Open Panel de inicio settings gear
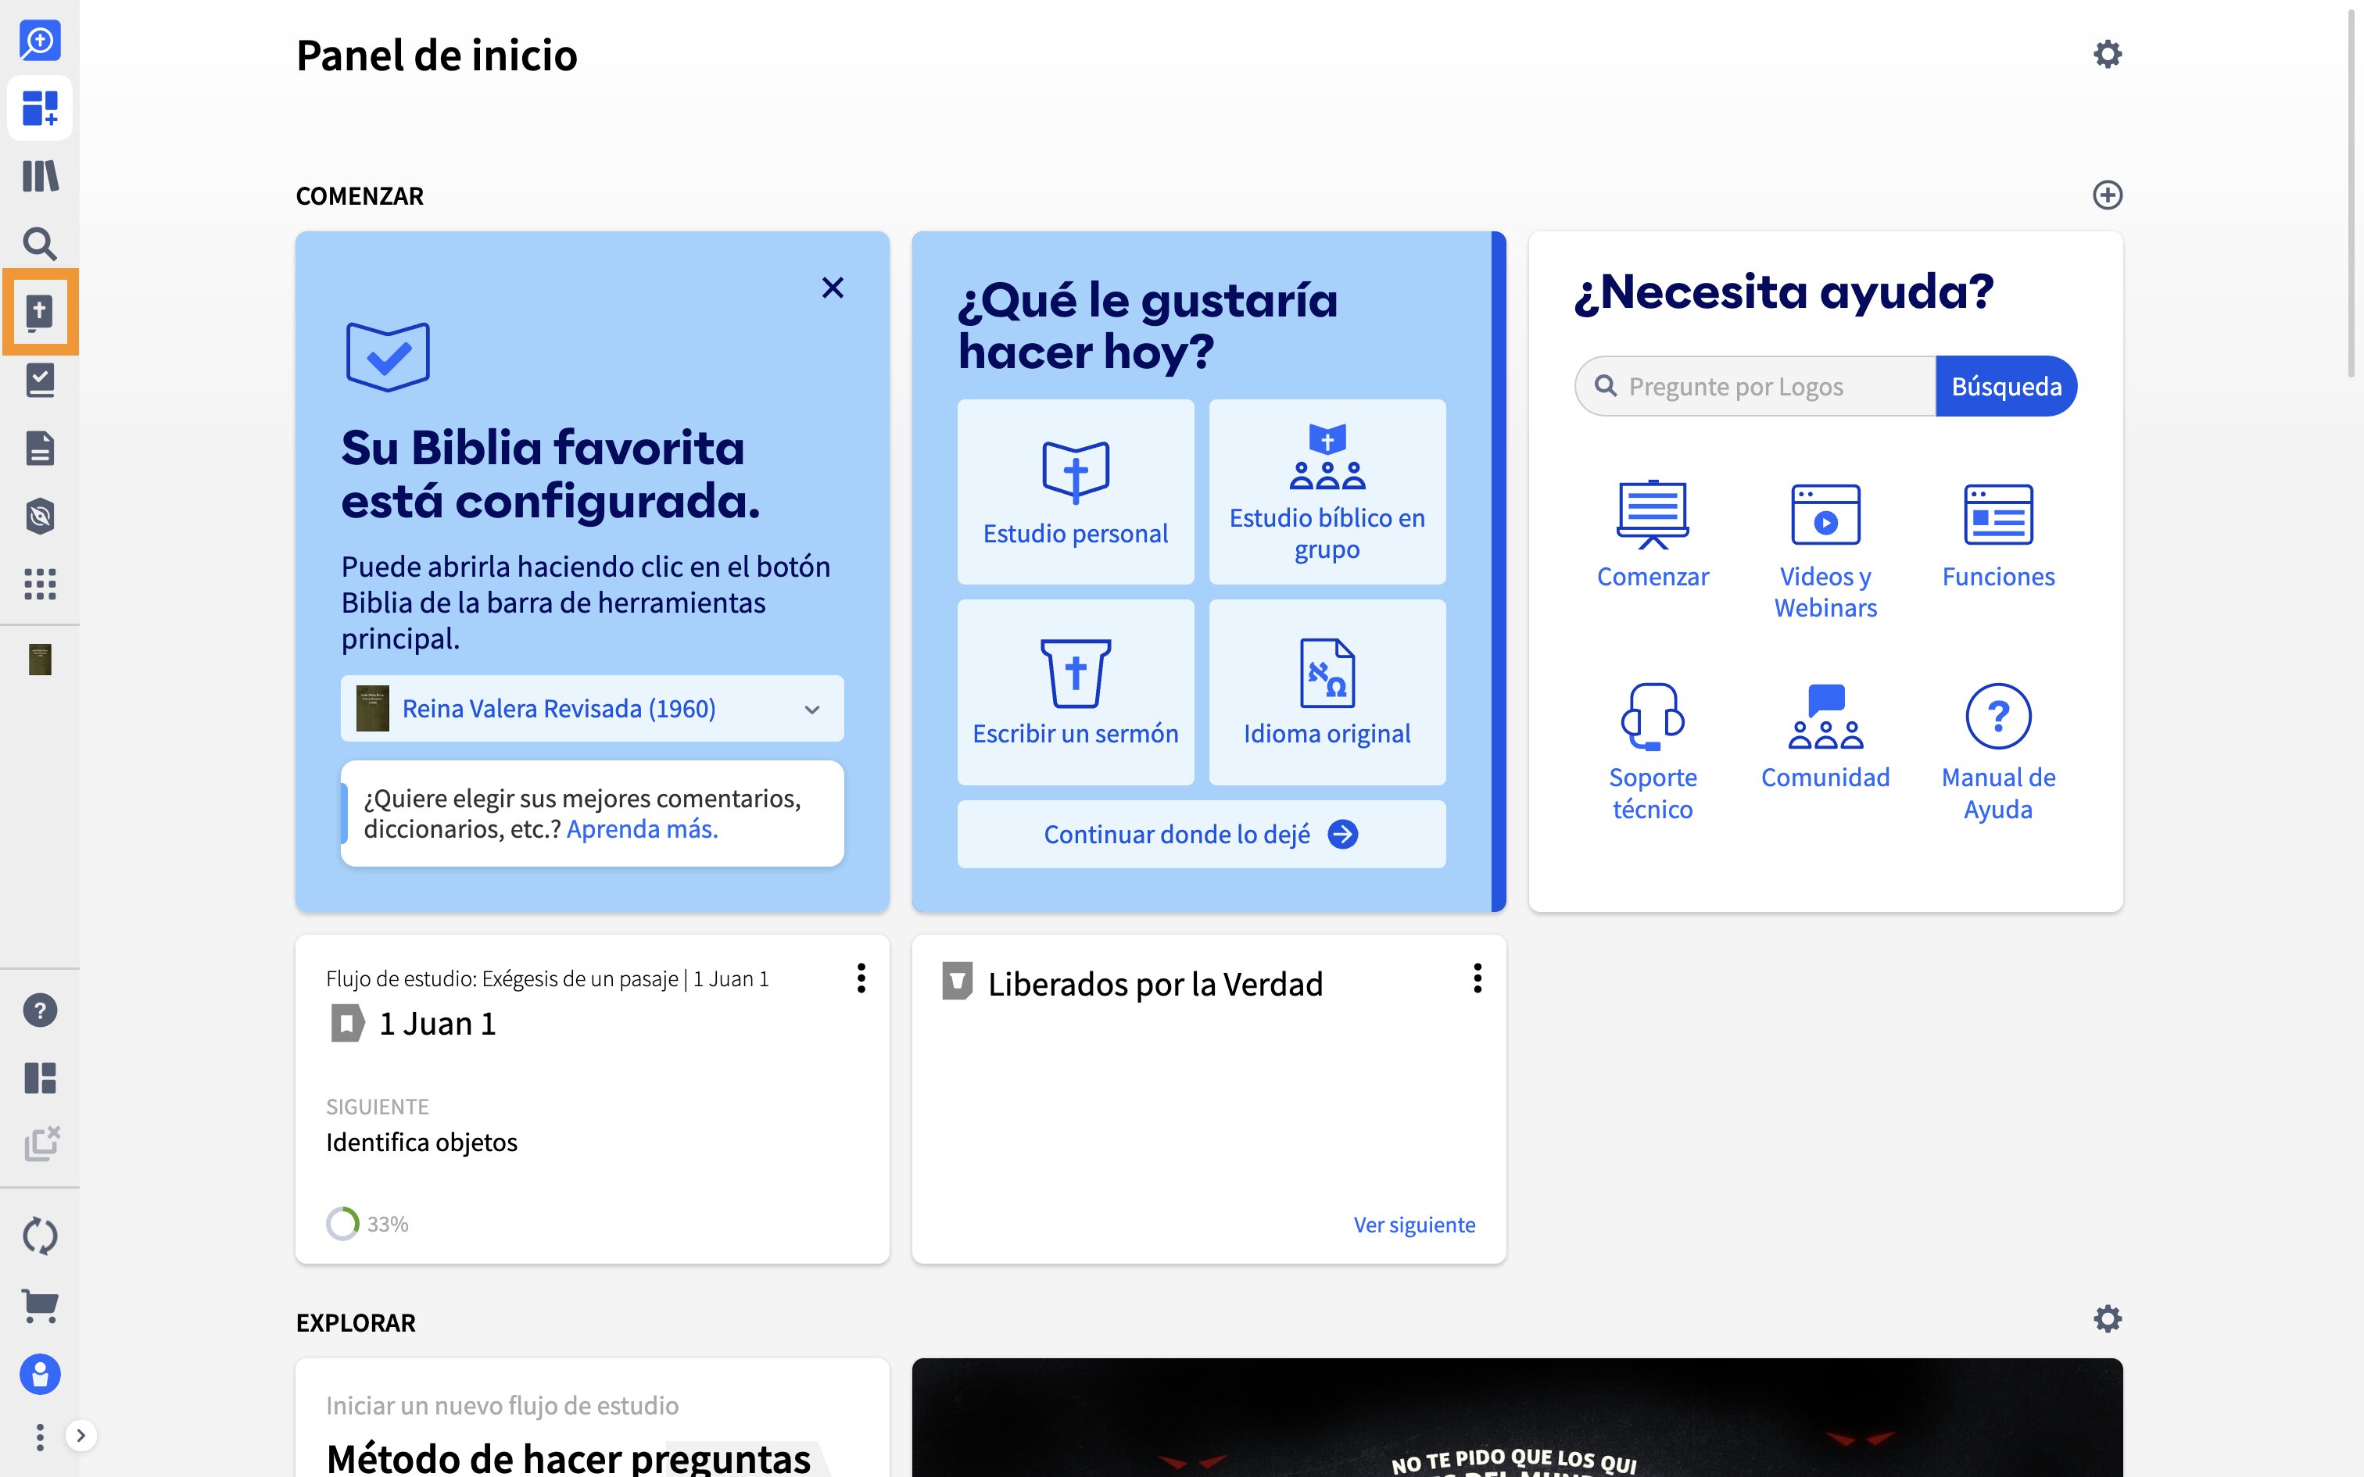 pos(2107,54)
